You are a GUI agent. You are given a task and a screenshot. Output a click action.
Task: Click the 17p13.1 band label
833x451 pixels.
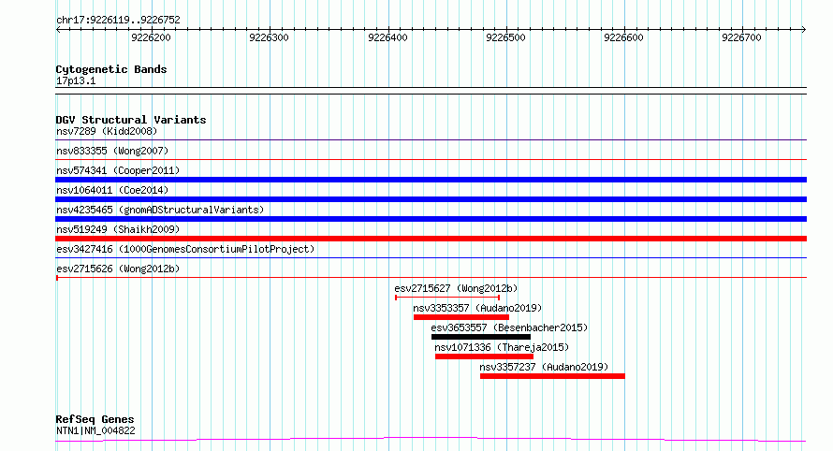pos(76,81)
